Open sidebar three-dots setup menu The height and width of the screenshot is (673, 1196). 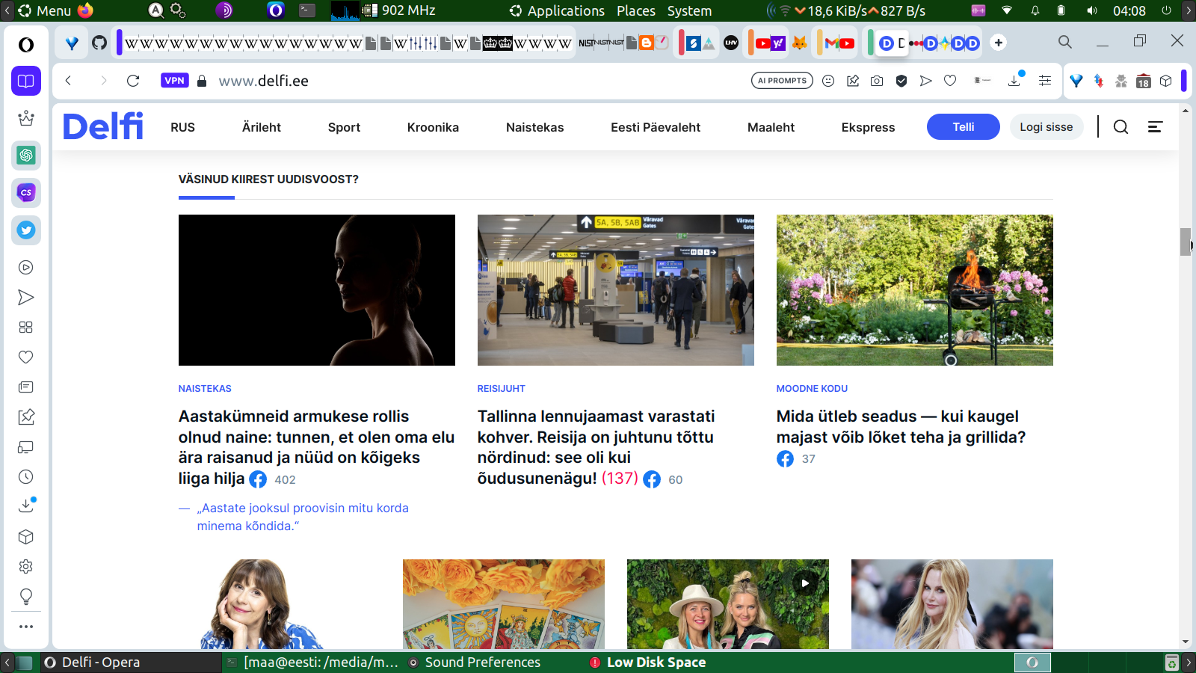point(26,627)
